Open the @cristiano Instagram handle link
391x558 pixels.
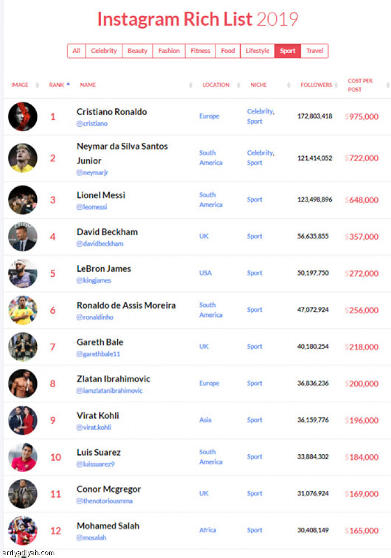pyautogui.click(x=92, y=123)
